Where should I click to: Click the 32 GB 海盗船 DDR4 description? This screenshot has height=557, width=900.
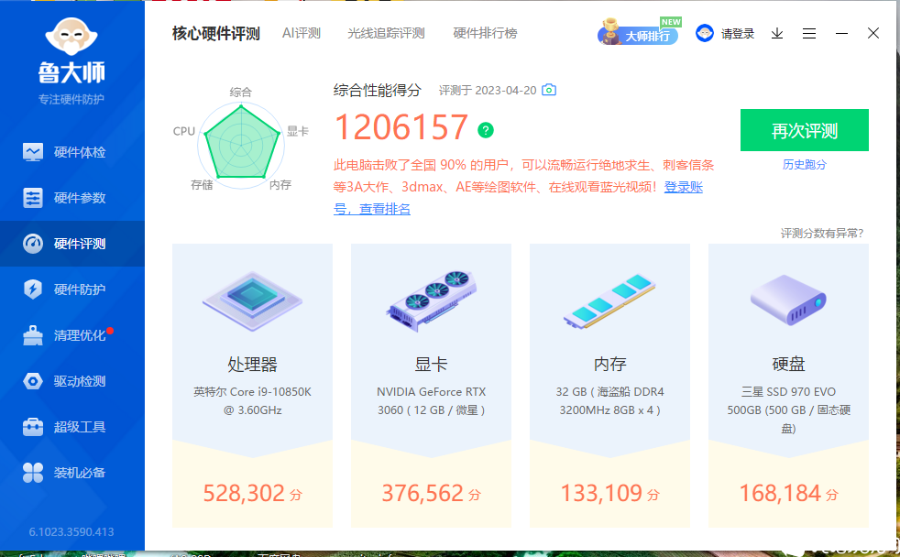click(609, 401)
